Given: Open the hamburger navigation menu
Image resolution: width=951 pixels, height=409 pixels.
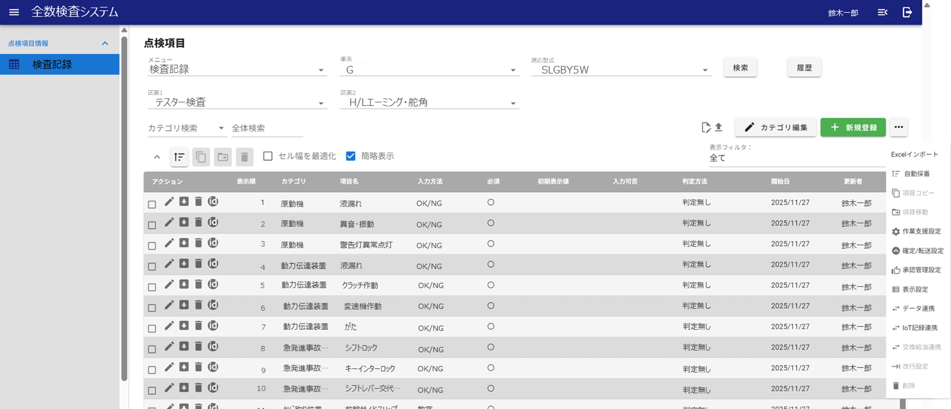Looking at the screenshot, I should click(14, 12).
